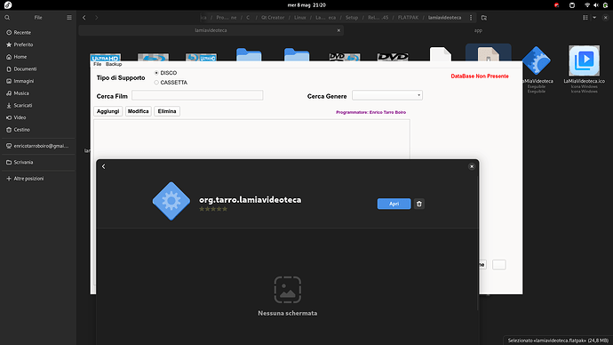Click the red tray indicator icon
Screen dimensions: 613x345
click(x=556, y=5)
